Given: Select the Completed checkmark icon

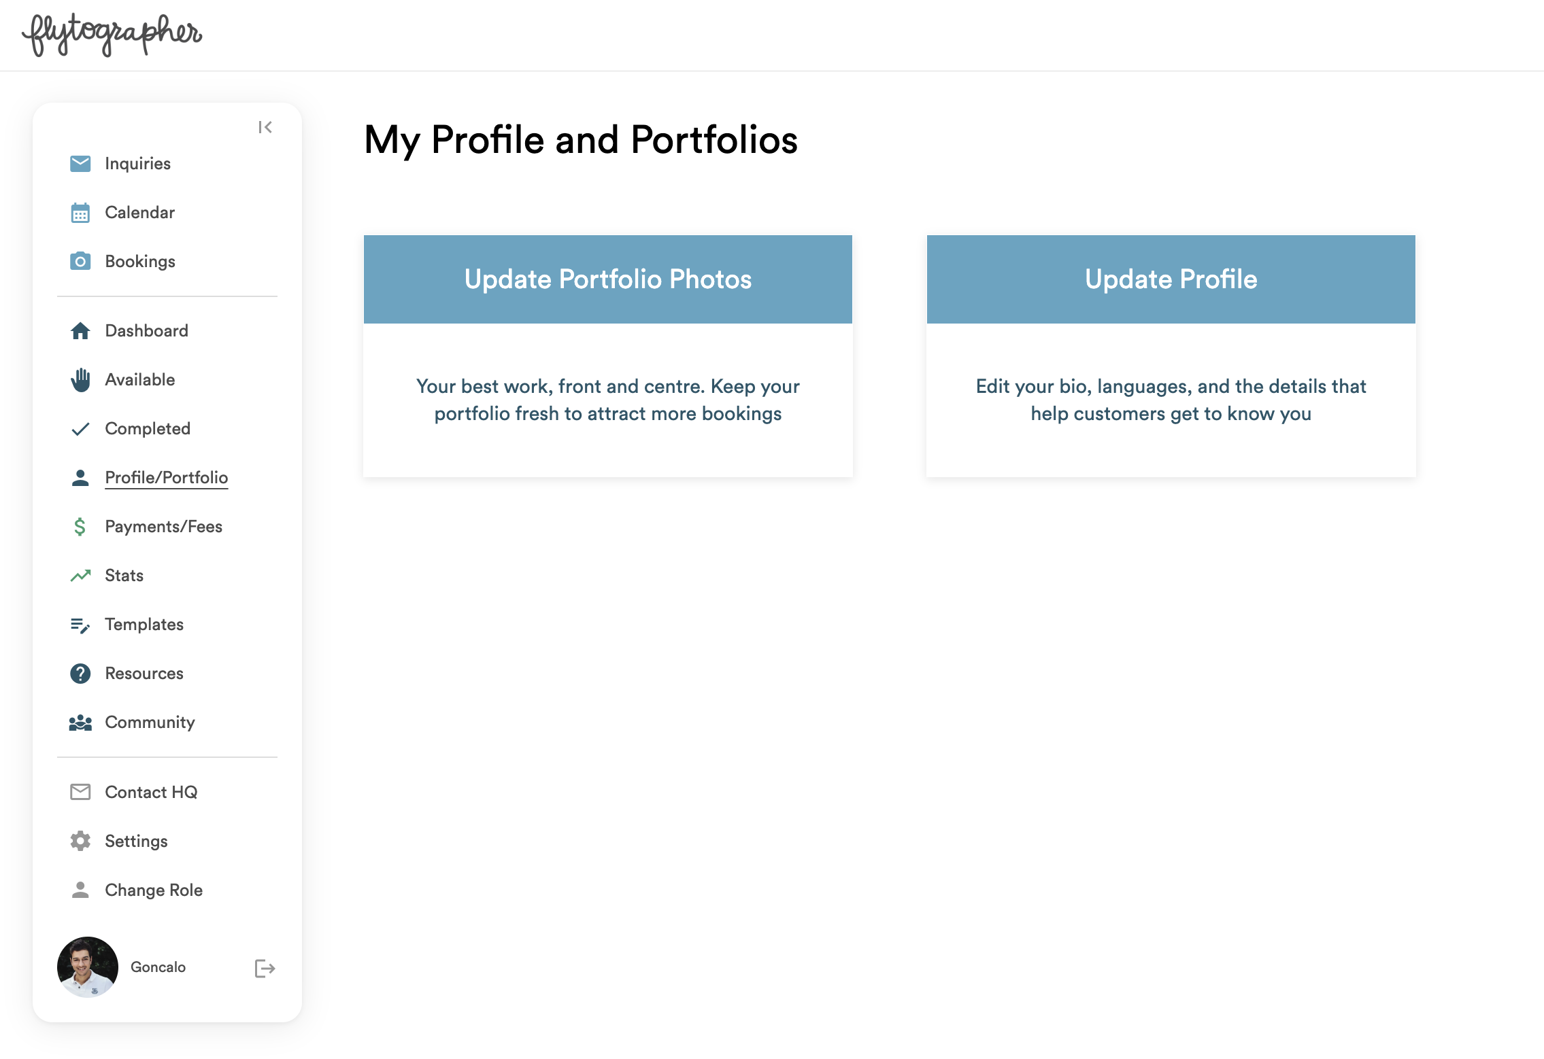Looking at the screenshot, I should click(x=80, y=429).
